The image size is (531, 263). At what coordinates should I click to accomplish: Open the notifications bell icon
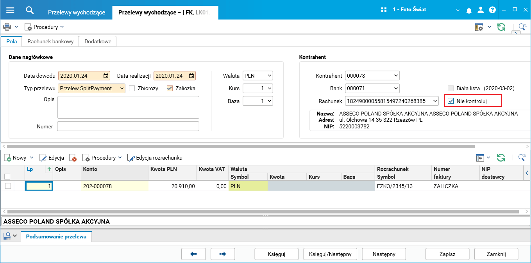(469, 11)
